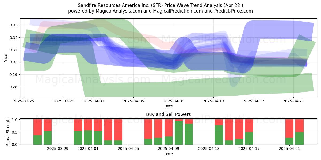Click the 'Date' label below the price chart
The height and width of the screenshot is (160, 321).
coord(169,106)
